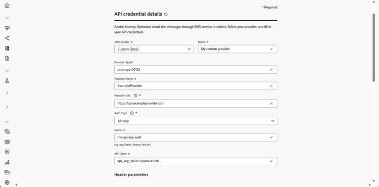Screen dimensions: 379x187
Task: Open the SMS Vendor dropdown
Action: [154, 49]
